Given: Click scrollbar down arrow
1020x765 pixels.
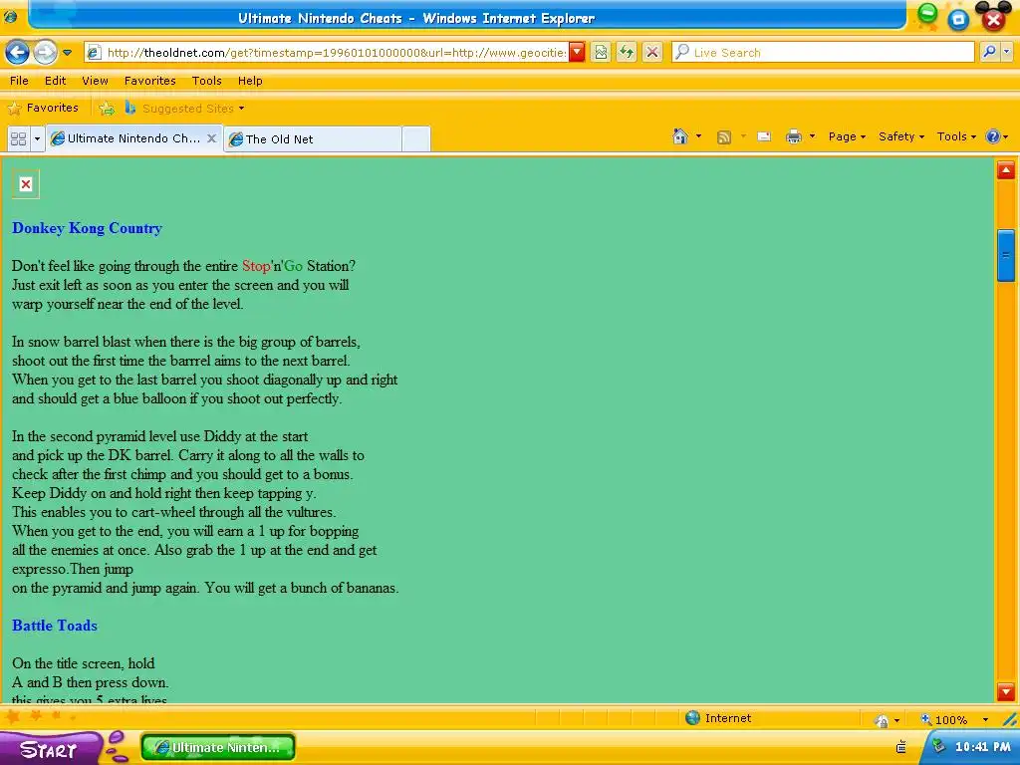Looking at the screenshot, I should [x=1006, y=691].
